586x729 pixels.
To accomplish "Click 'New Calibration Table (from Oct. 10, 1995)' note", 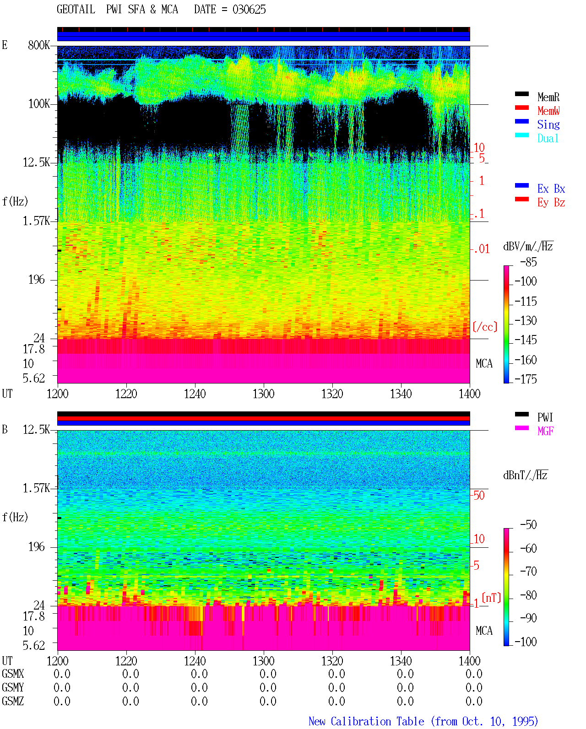I will pos(423,722).
